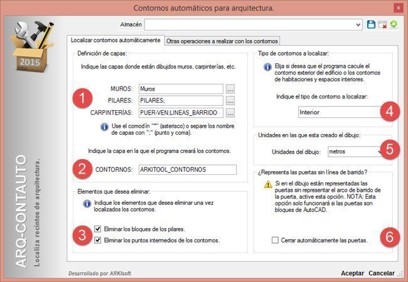Uncheck Eliminar los puntos intermedios checkbox
This screenshot has height=282, width=408.
[97, 240]
